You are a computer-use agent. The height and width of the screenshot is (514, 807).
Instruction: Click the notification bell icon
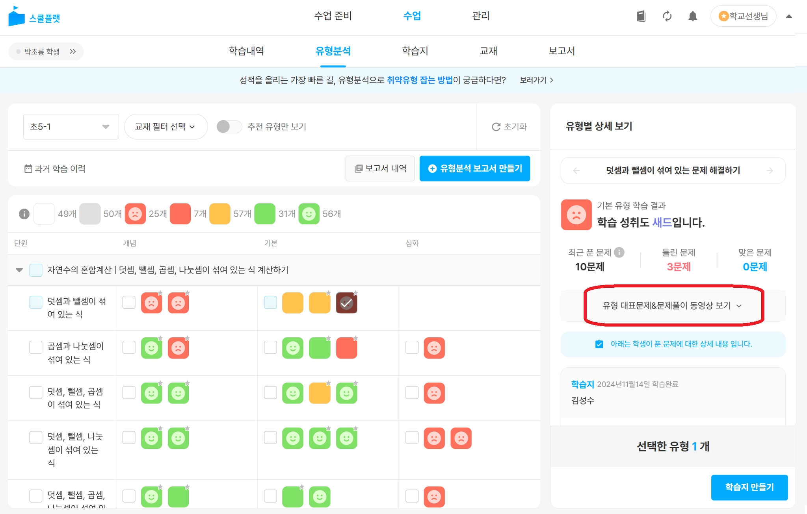(x=692, y=16)
